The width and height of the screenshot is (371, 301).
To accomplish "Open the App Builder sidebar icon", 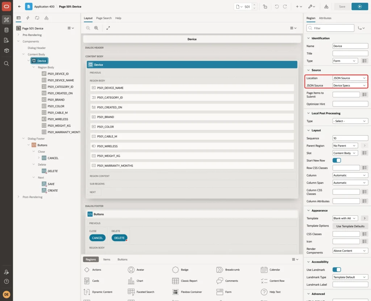I will [7, 20].
